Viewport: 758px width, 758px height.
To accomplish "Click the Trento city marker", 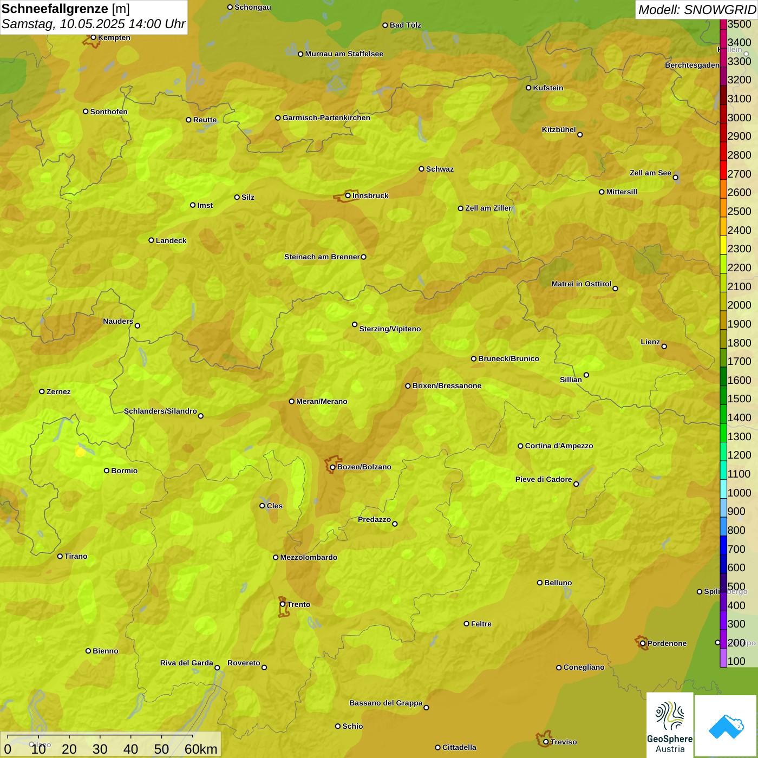I will 283,604.
